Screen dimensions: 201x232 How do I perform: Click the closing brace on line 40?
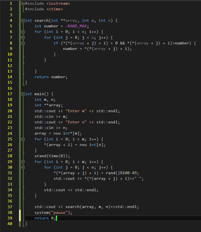tap(26, 224)
